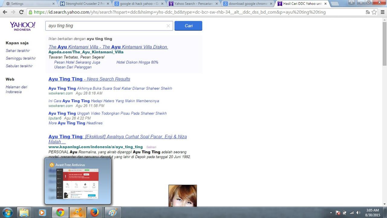
Task: Open 'Unggah Video Todongkan Pisau' news
Action: coord(108,113)
